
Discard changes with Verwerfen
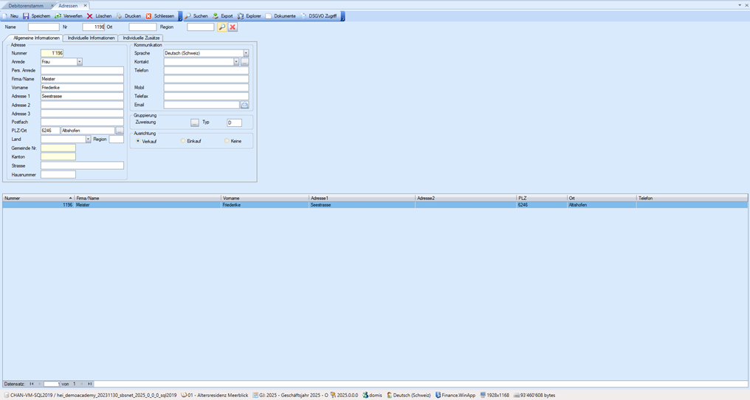[69, 15]
